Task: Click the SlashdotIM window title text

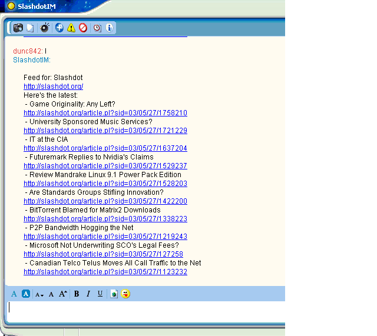Action: click(37, 6)
